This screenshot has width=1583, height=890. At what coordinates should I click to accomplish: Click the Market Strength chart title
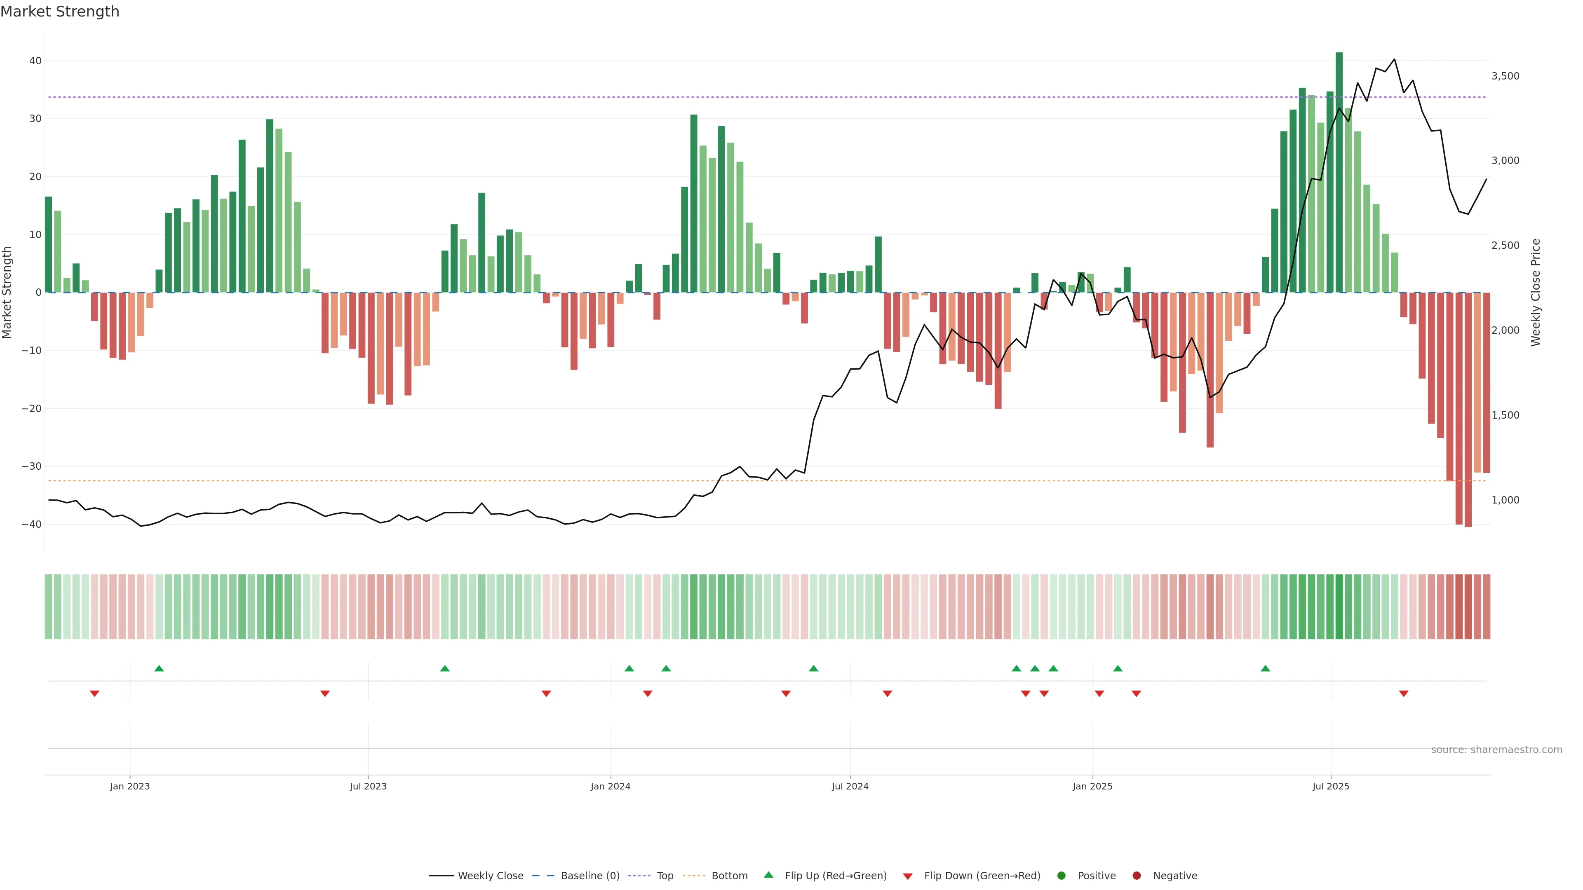click(x=60, y=12)
